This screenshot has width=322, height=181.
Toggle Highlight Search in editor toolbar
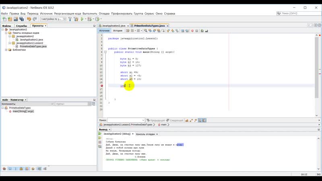click(159, 31)
